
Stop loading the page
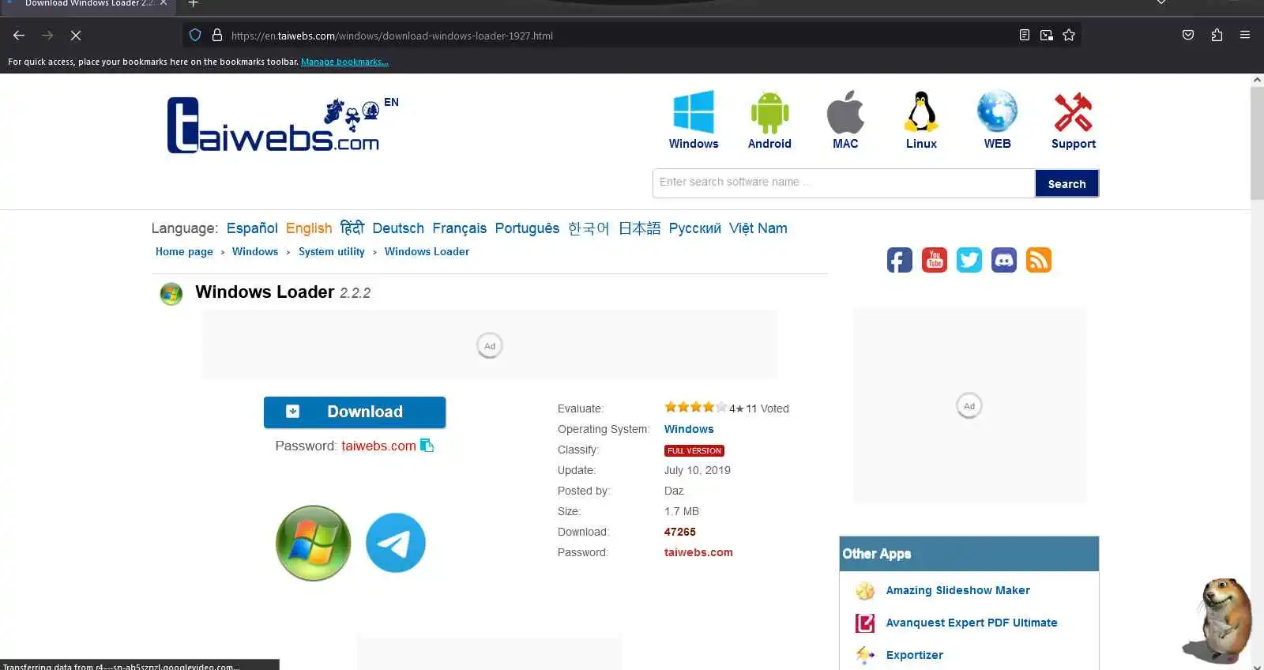coord(76,36)
